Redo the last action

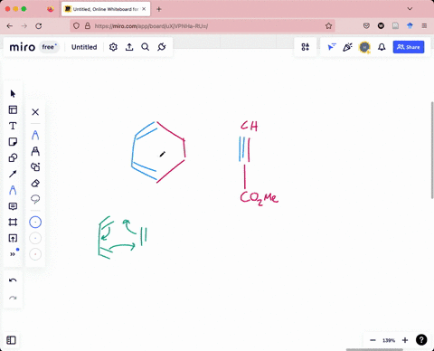point(13,298)
